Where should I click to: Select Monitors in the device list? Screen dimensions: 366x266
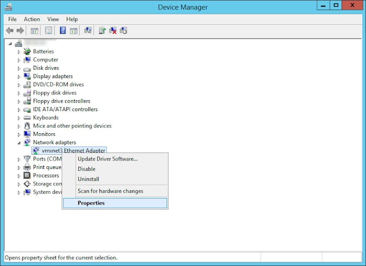tap(44, 134)
